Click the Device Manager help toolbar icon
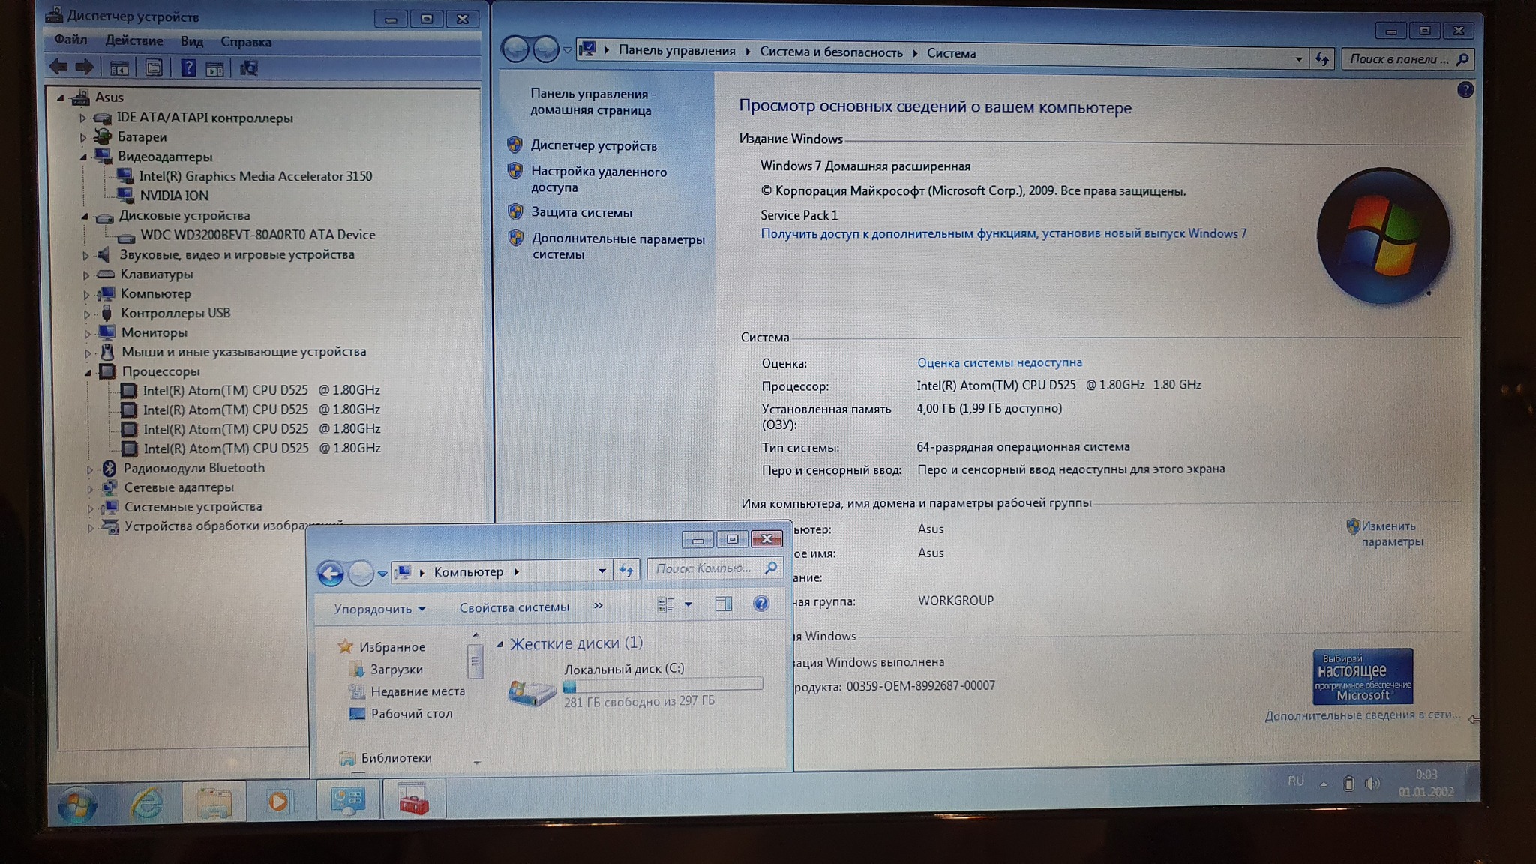Image resolution: width=1536 pixels, height=864 pixels. [x=187, y=68]
